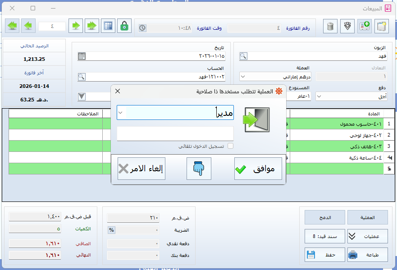Screen dimensions: 397x270
Task: Click the trash can delete invoice icon
Action: click(331, 26)
